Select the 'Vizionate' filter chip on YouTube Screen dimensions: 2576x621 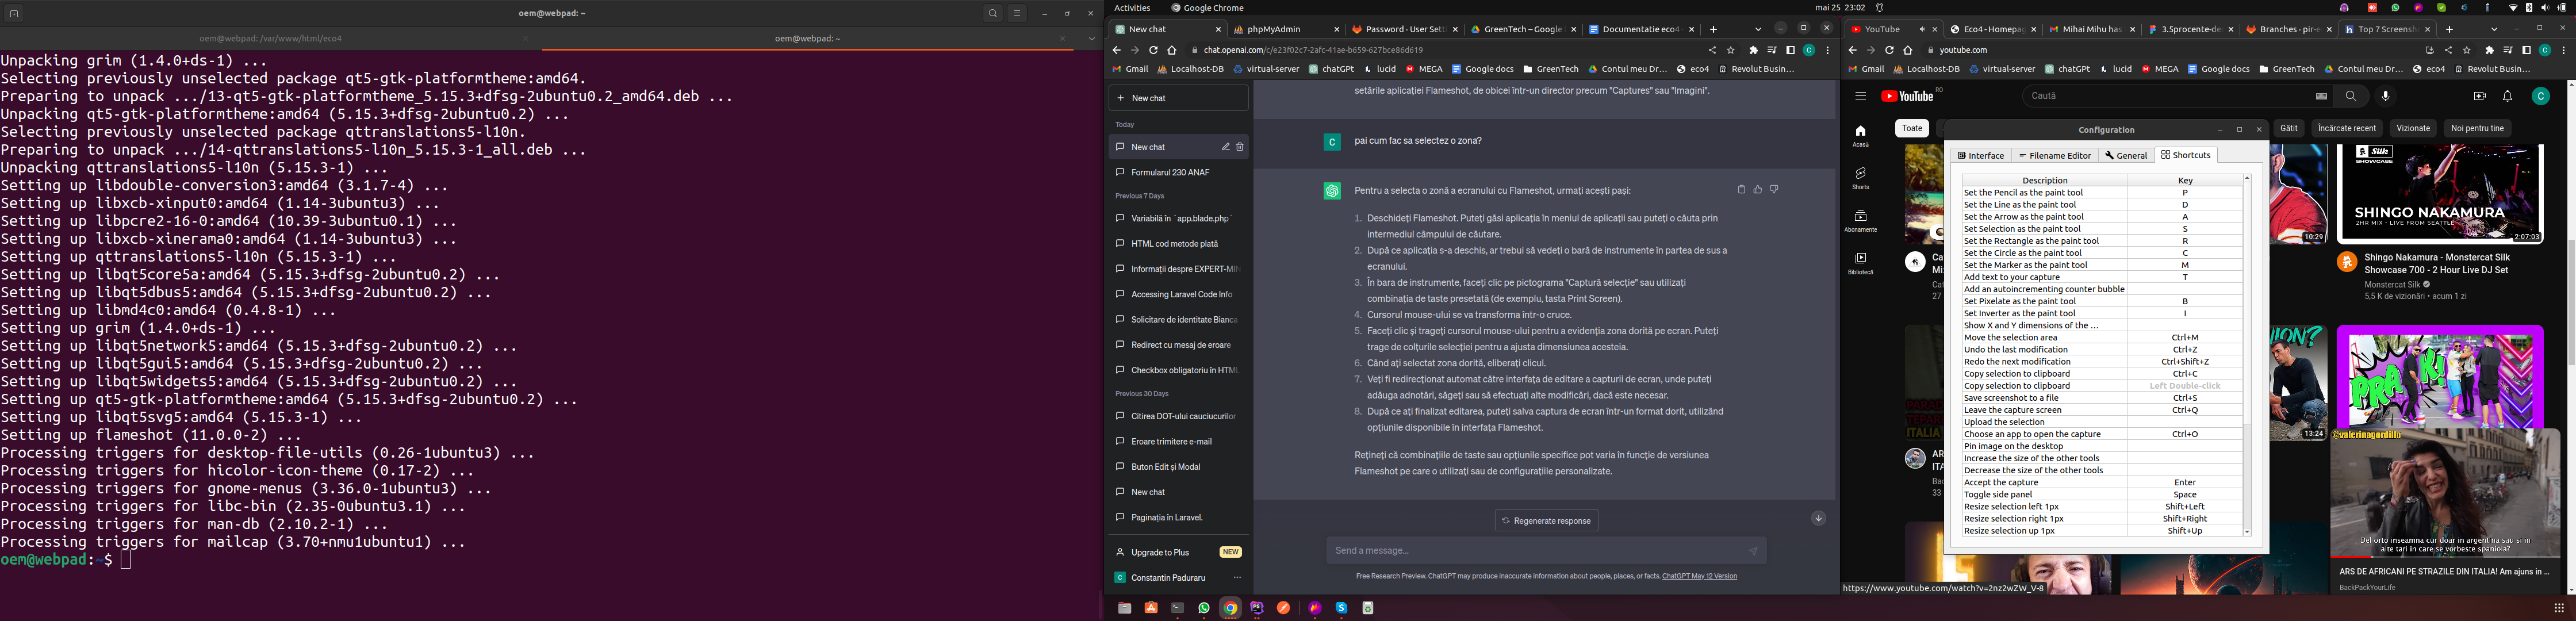(x=2412, y=128)
